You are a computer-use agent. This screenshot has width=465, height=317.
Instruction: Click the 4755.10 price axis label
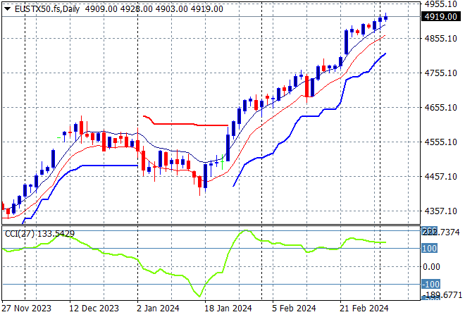click(440, 73)
